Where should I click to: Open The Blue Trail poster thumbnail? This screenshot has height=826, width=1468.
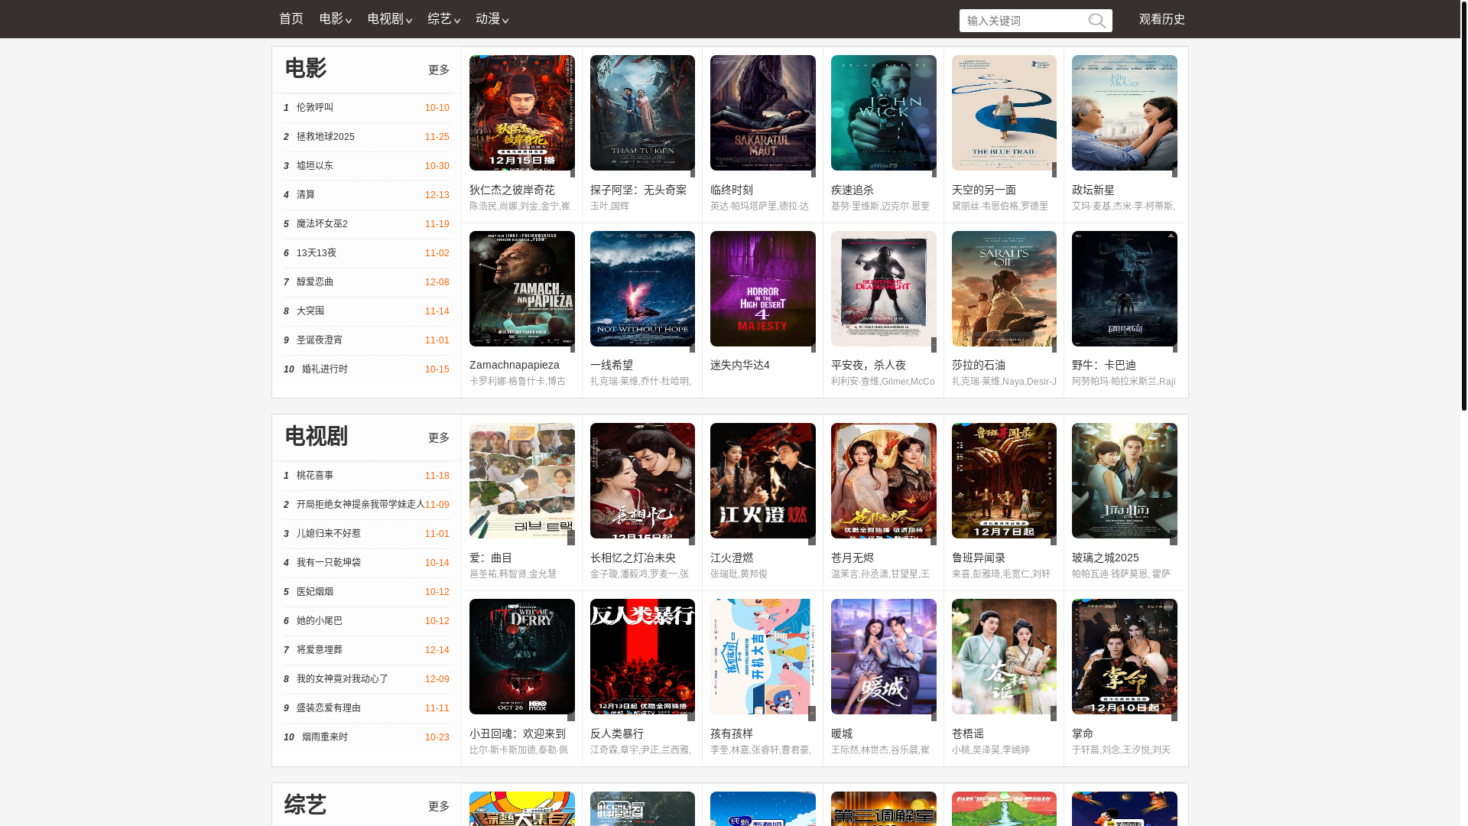point(1003,112)
